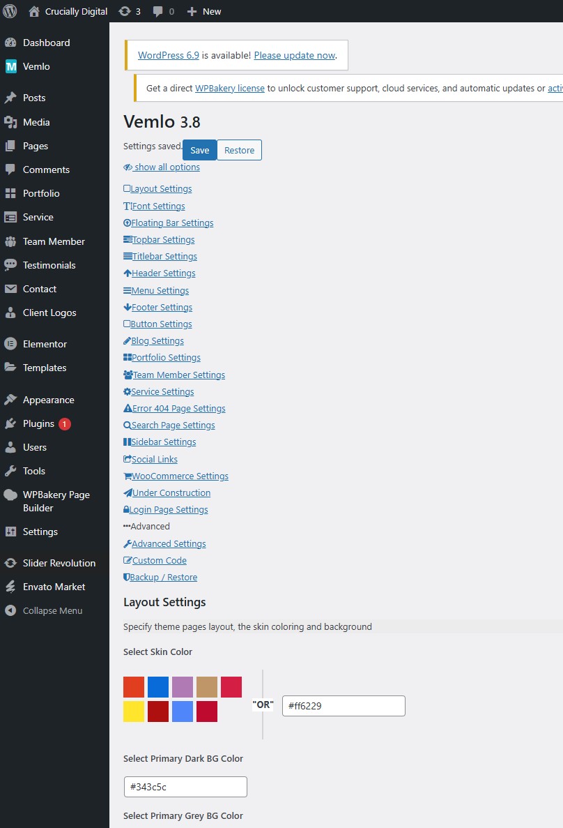Click the Vemlo icon in sidebar
Image resolution: width=563 pixels, height=828 pixels.
click(10, 66)
